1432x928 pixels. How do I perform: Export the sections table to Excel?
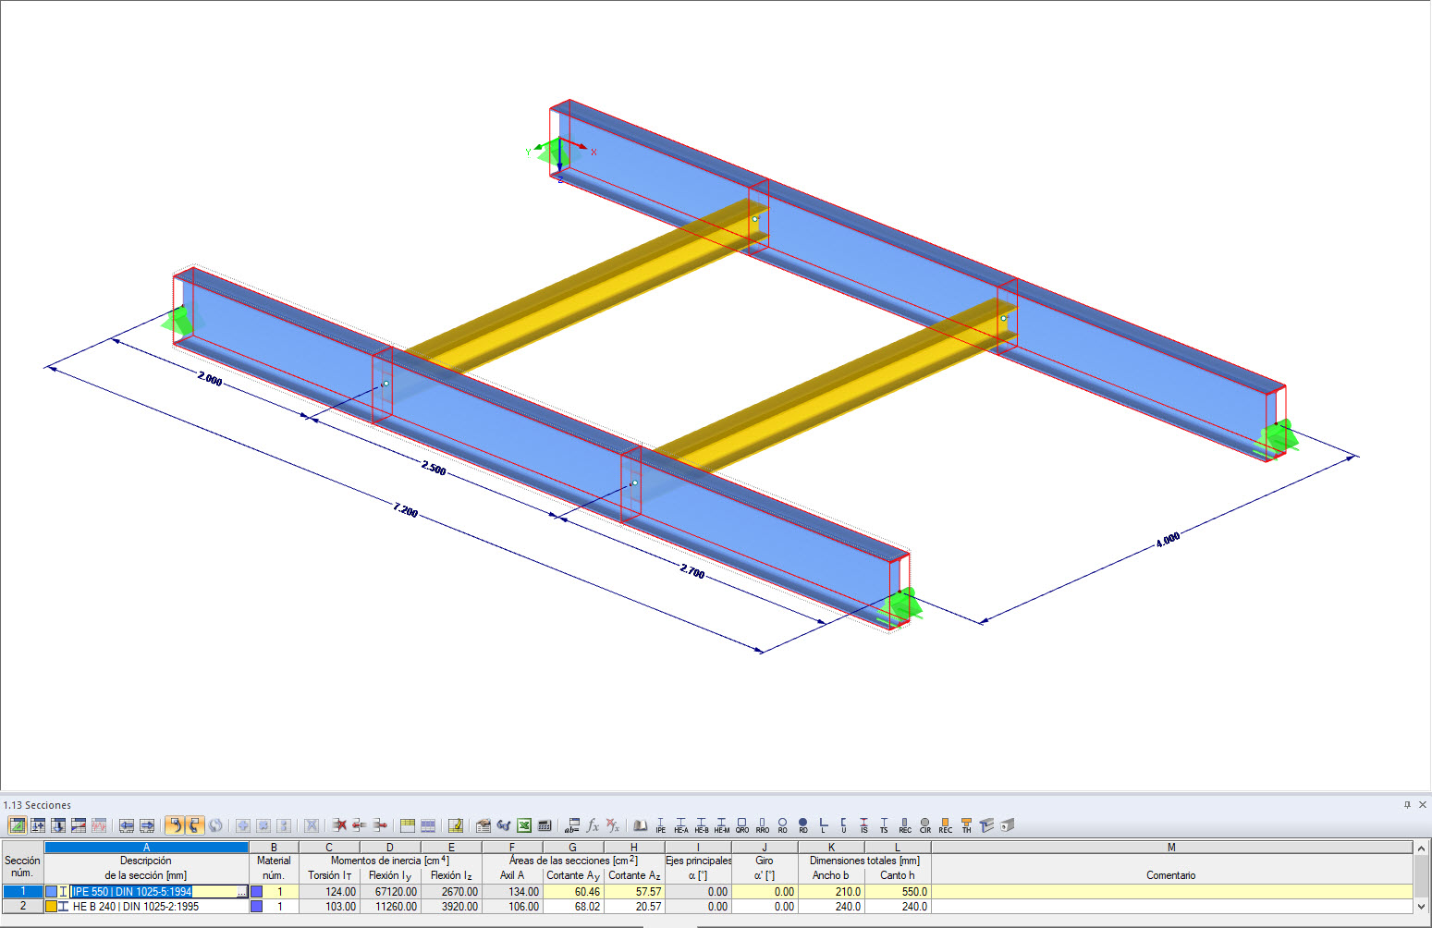[x=524, y=824]
